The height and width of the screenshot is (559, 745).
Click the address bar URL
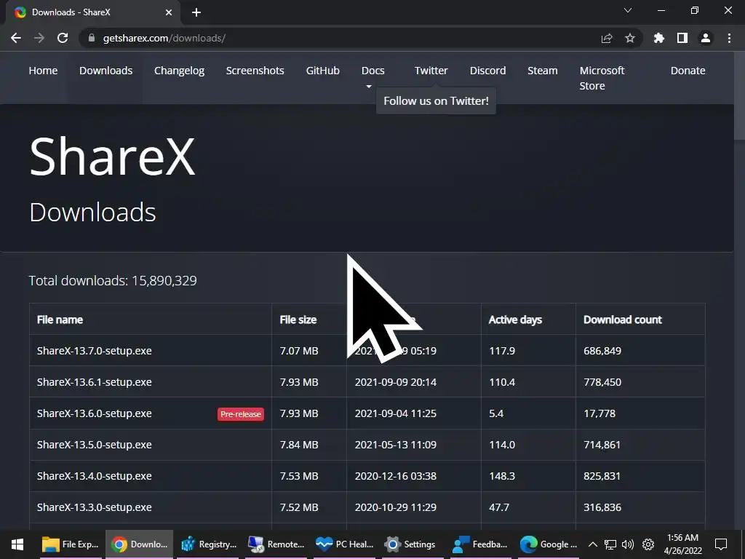coord(164,38)
